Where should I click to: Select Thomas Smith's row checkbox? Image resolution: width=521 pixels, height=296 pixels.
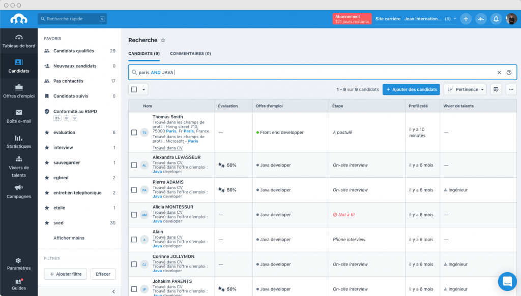pos(134,133)
